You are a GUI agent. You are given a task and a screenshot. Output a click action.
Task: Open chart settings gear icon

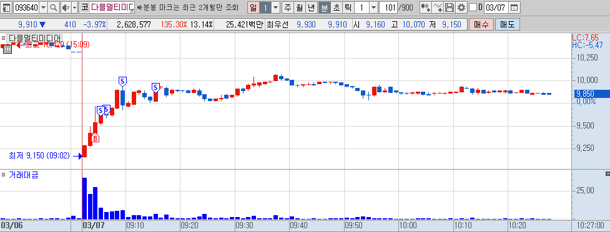(x=461, y=7)
